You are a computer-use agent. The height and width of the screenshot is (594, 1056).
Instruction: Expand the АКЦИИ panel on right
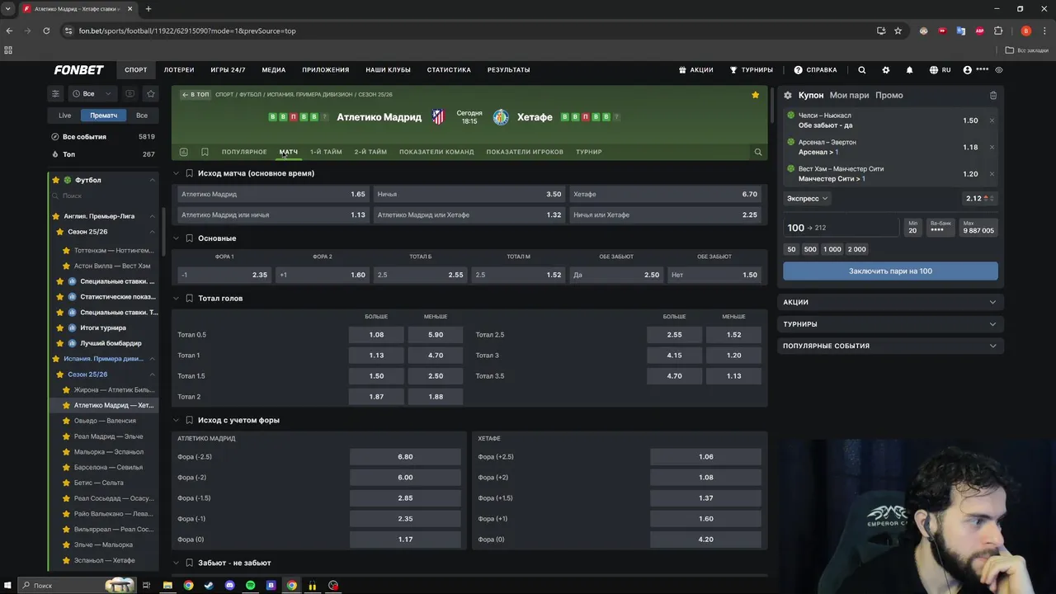click(x=890, y=302)
